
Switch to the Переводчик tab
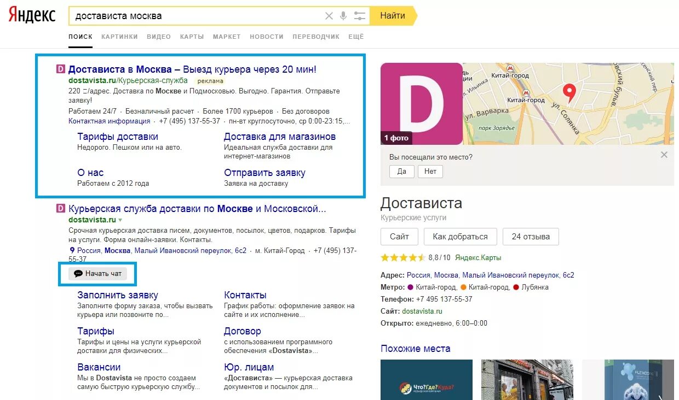[x=316, y=37]
